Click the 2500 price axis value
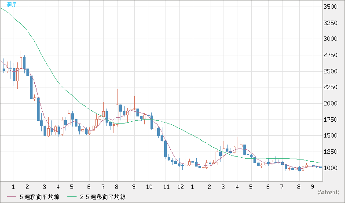The width and height of the screenshot is (345, 203). coord(330,71)
